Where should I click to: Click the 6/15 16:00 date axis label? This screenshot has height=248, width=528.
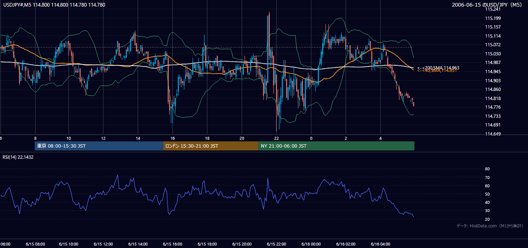(x=172, y=244)
